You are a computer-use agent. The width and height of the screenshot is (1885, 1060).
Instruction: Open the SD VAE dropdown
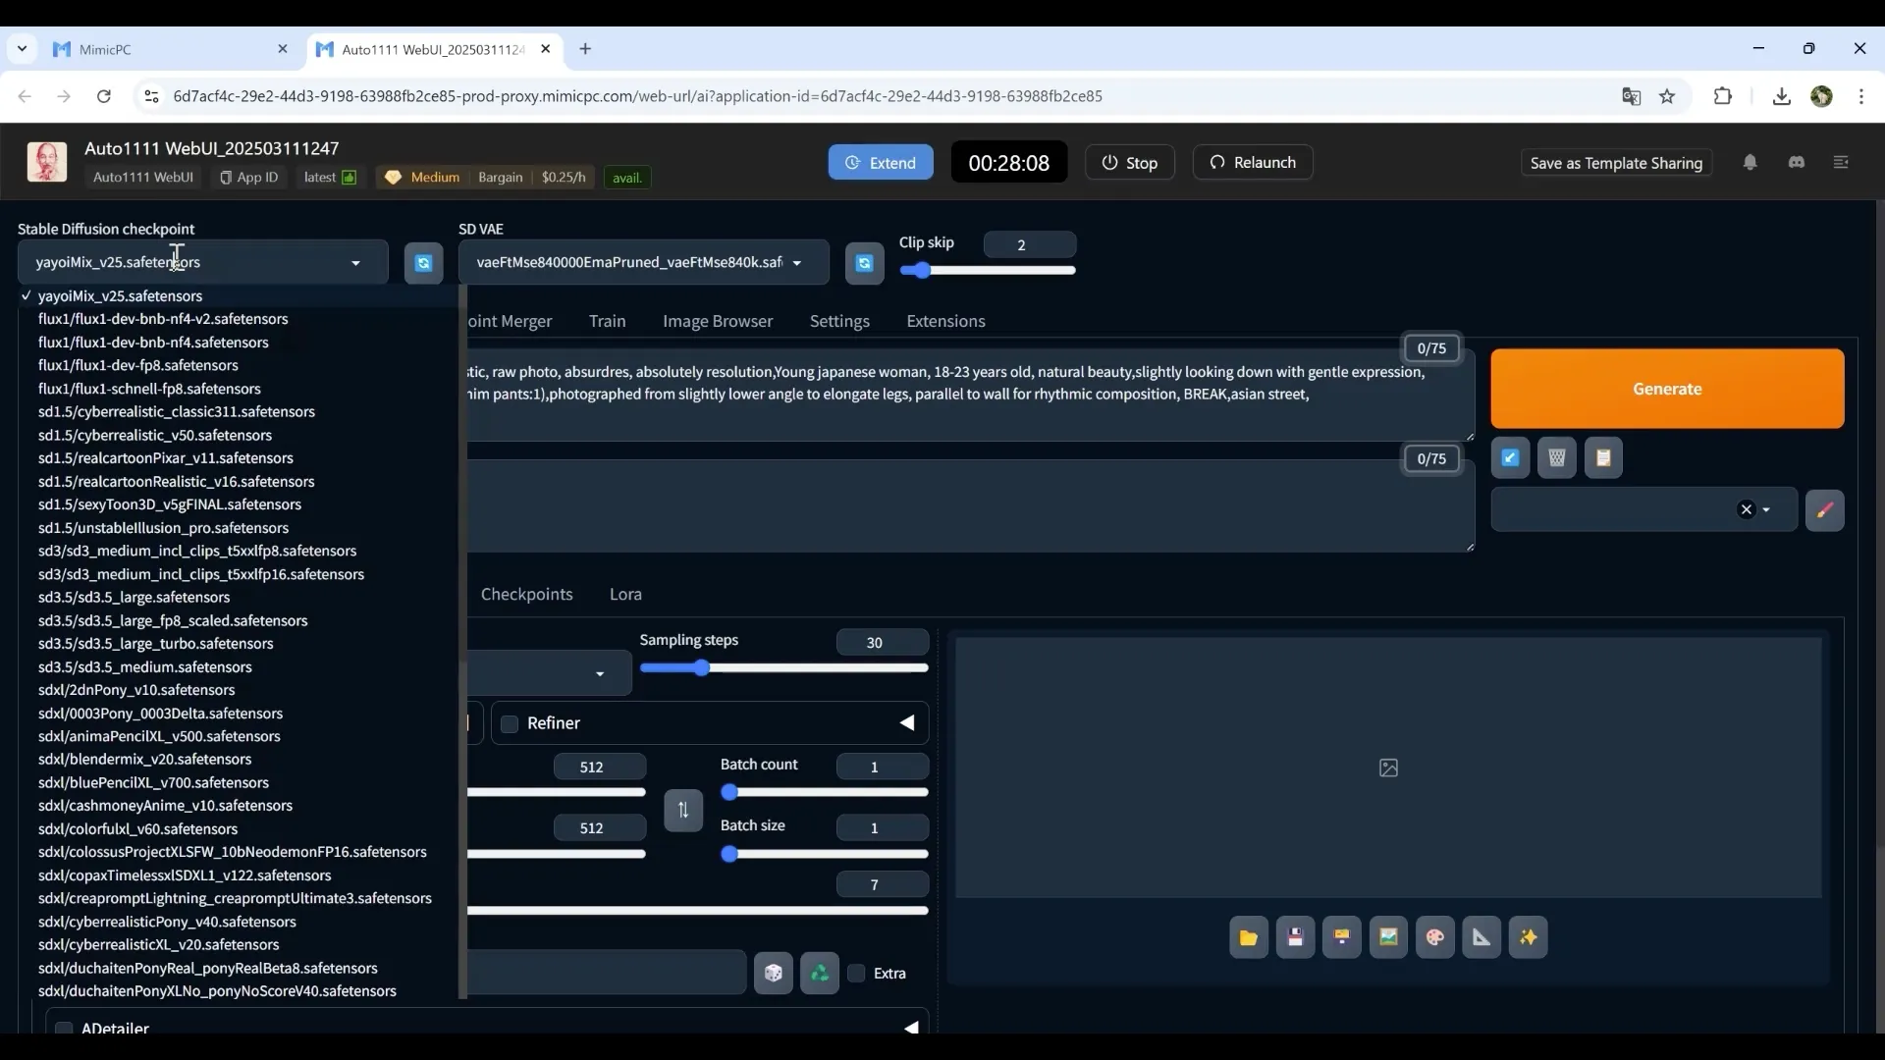643,262
